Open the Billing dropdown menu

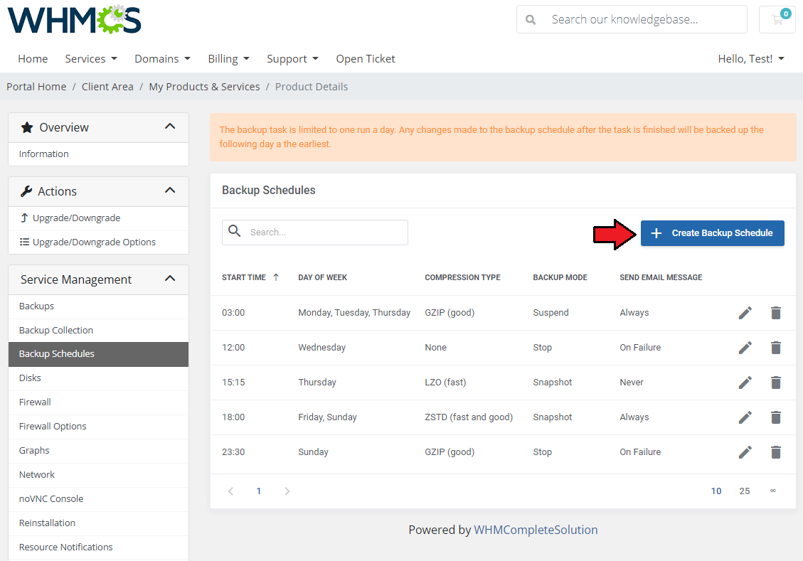pos(229,59)
